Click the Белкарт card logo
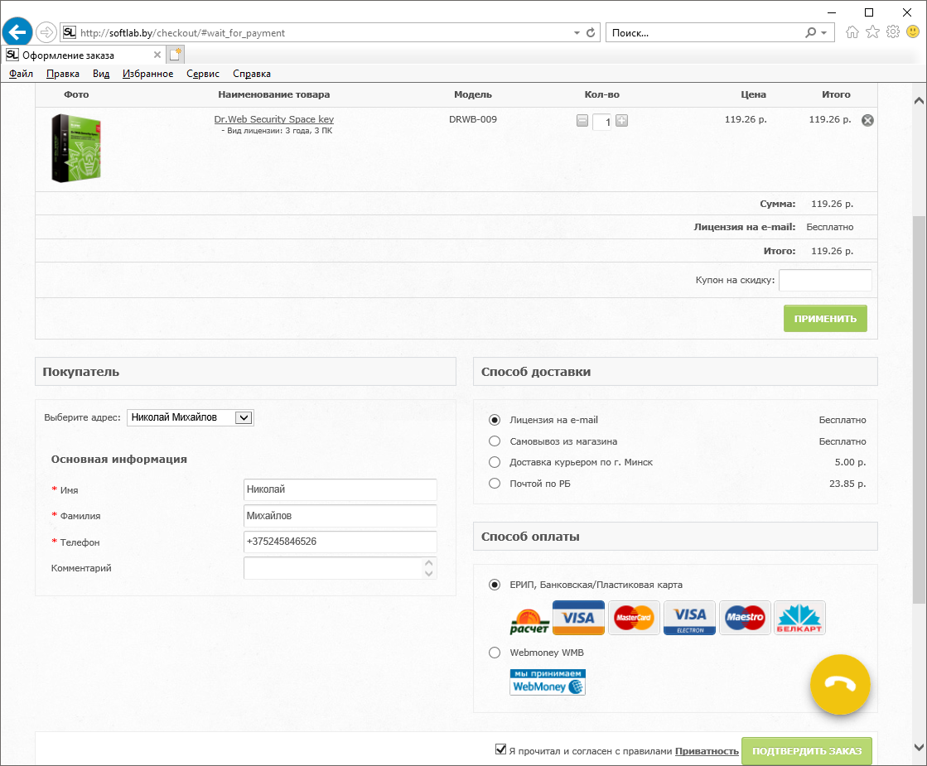927x766 pixels. (x=799, y=618)
